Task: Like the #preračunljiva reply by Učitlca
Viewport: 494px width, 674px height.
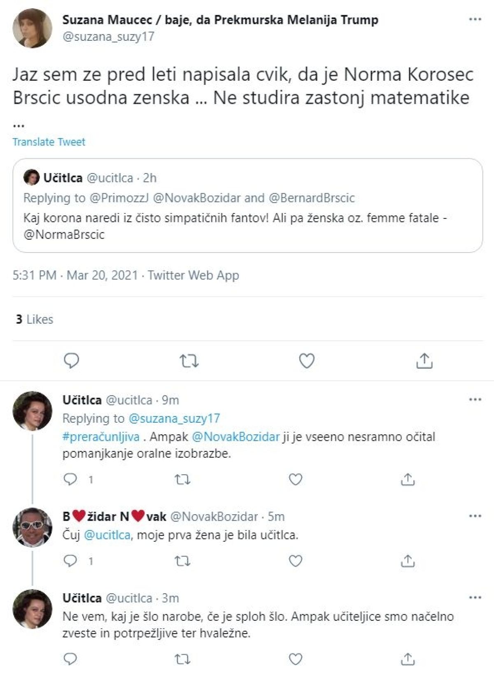Action: [x=296, y=480]
